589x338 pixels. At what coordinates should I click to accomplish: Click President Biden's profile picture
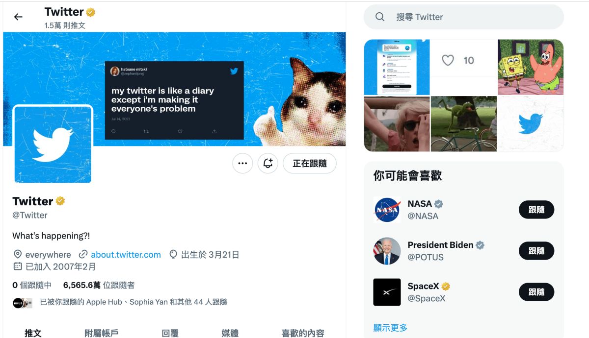[x=387, y=251]
